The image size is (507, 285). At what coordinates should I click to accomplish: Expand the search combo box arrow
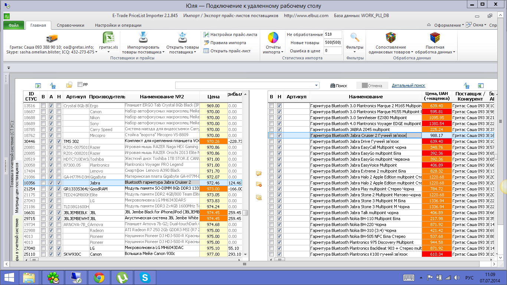point(315,85)
